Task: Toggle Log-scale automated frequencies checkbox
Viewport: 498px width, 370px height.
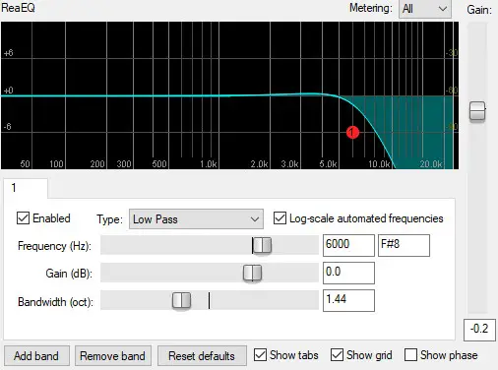Action: (x=280, y=218)
